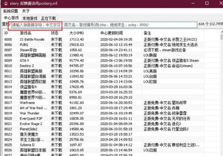Click size value 29018.03
Image resolution: width=223 pixels, height=156 pixels.
(x=77, y=45)
